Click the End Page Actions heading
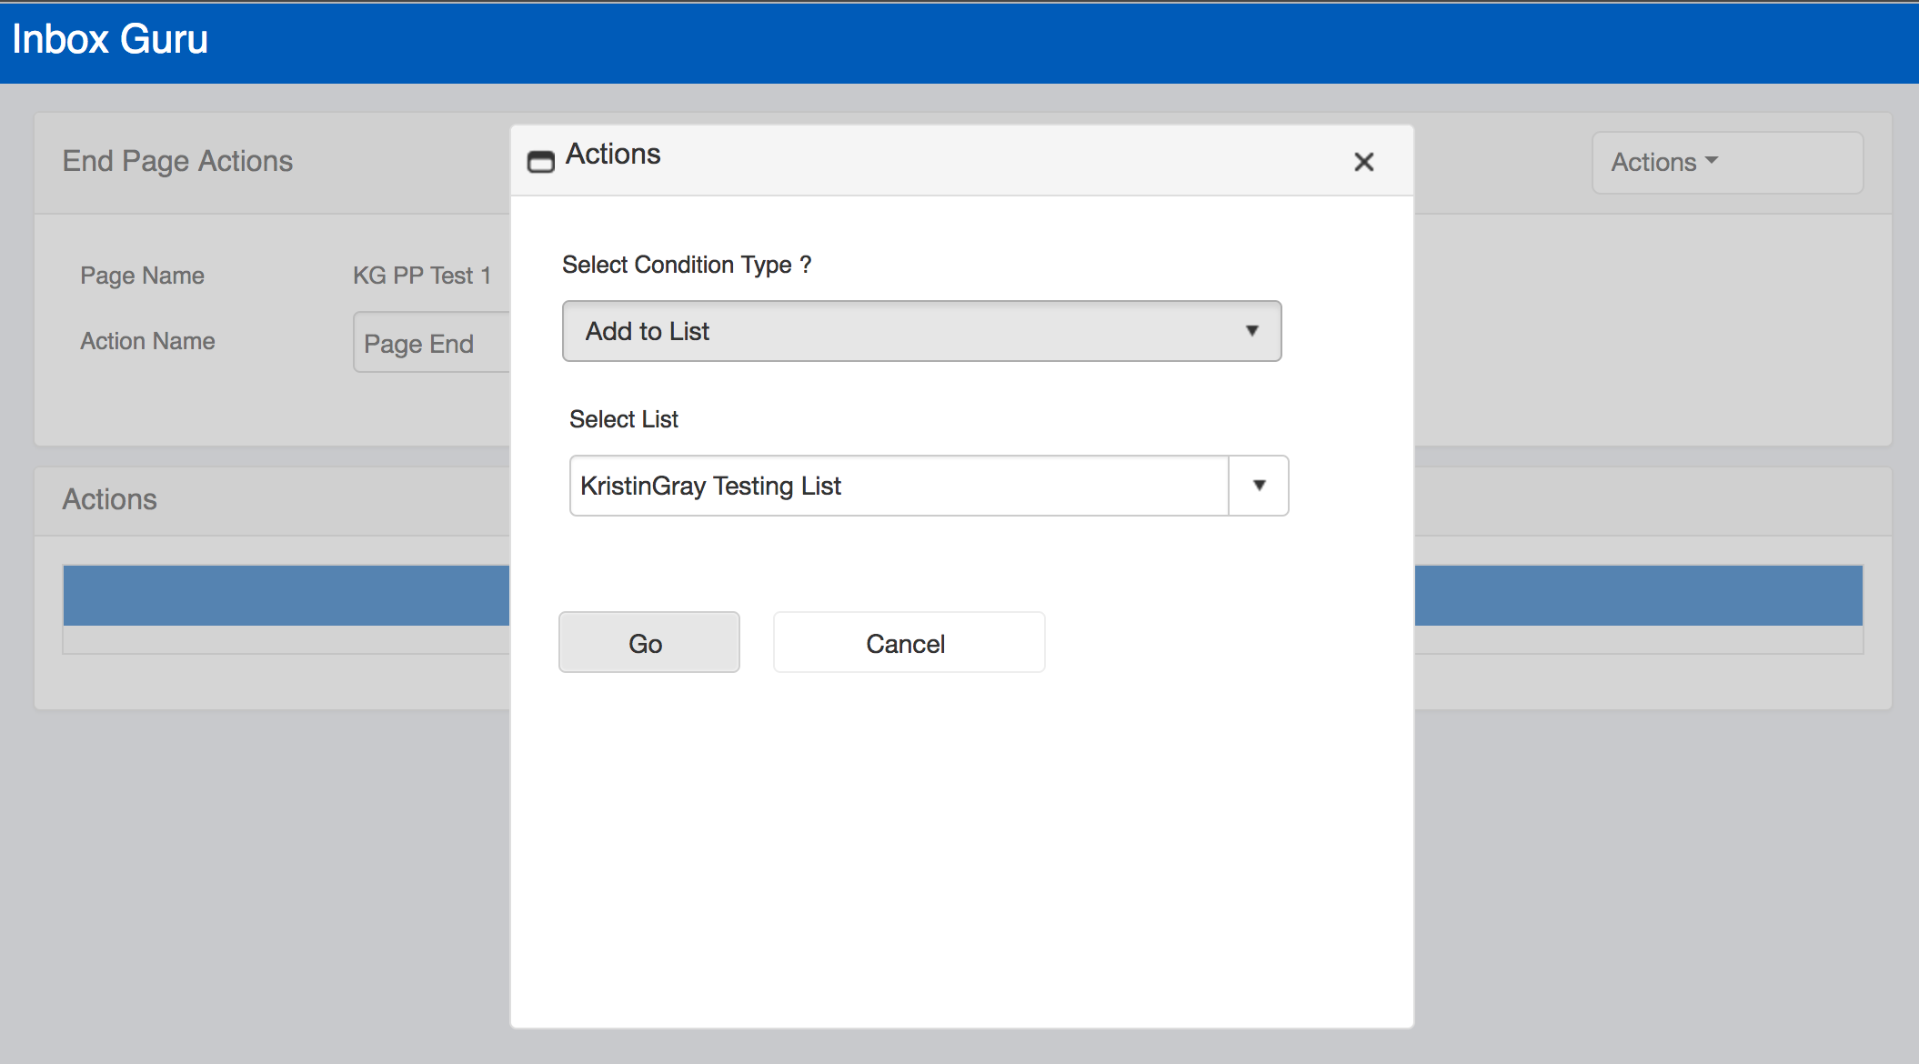The height and width of the screenshot is (1064, 1919). 177,161
